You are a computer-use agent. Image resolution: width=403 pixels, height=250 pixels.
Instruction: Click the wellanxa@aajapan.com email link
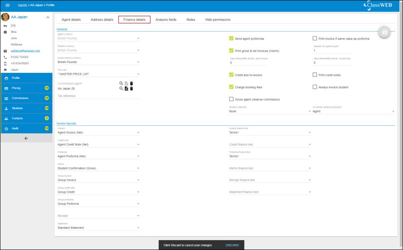tap(25, 51)
